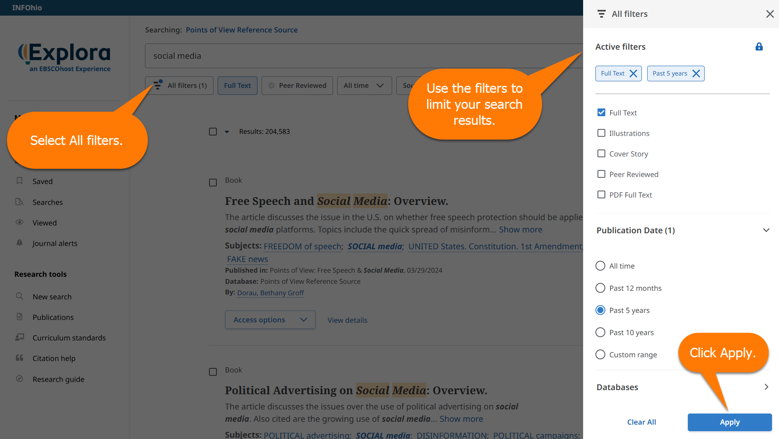
Task: Click Show more on the first result
Action: (520, 230)
